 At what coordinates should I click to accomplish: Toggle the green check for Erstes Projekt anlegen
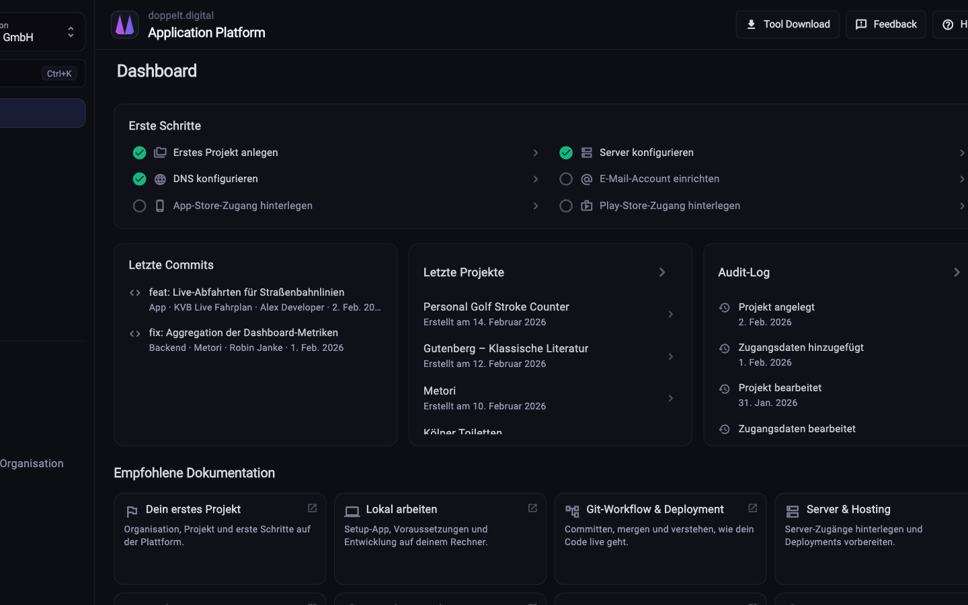coord(139,153)
